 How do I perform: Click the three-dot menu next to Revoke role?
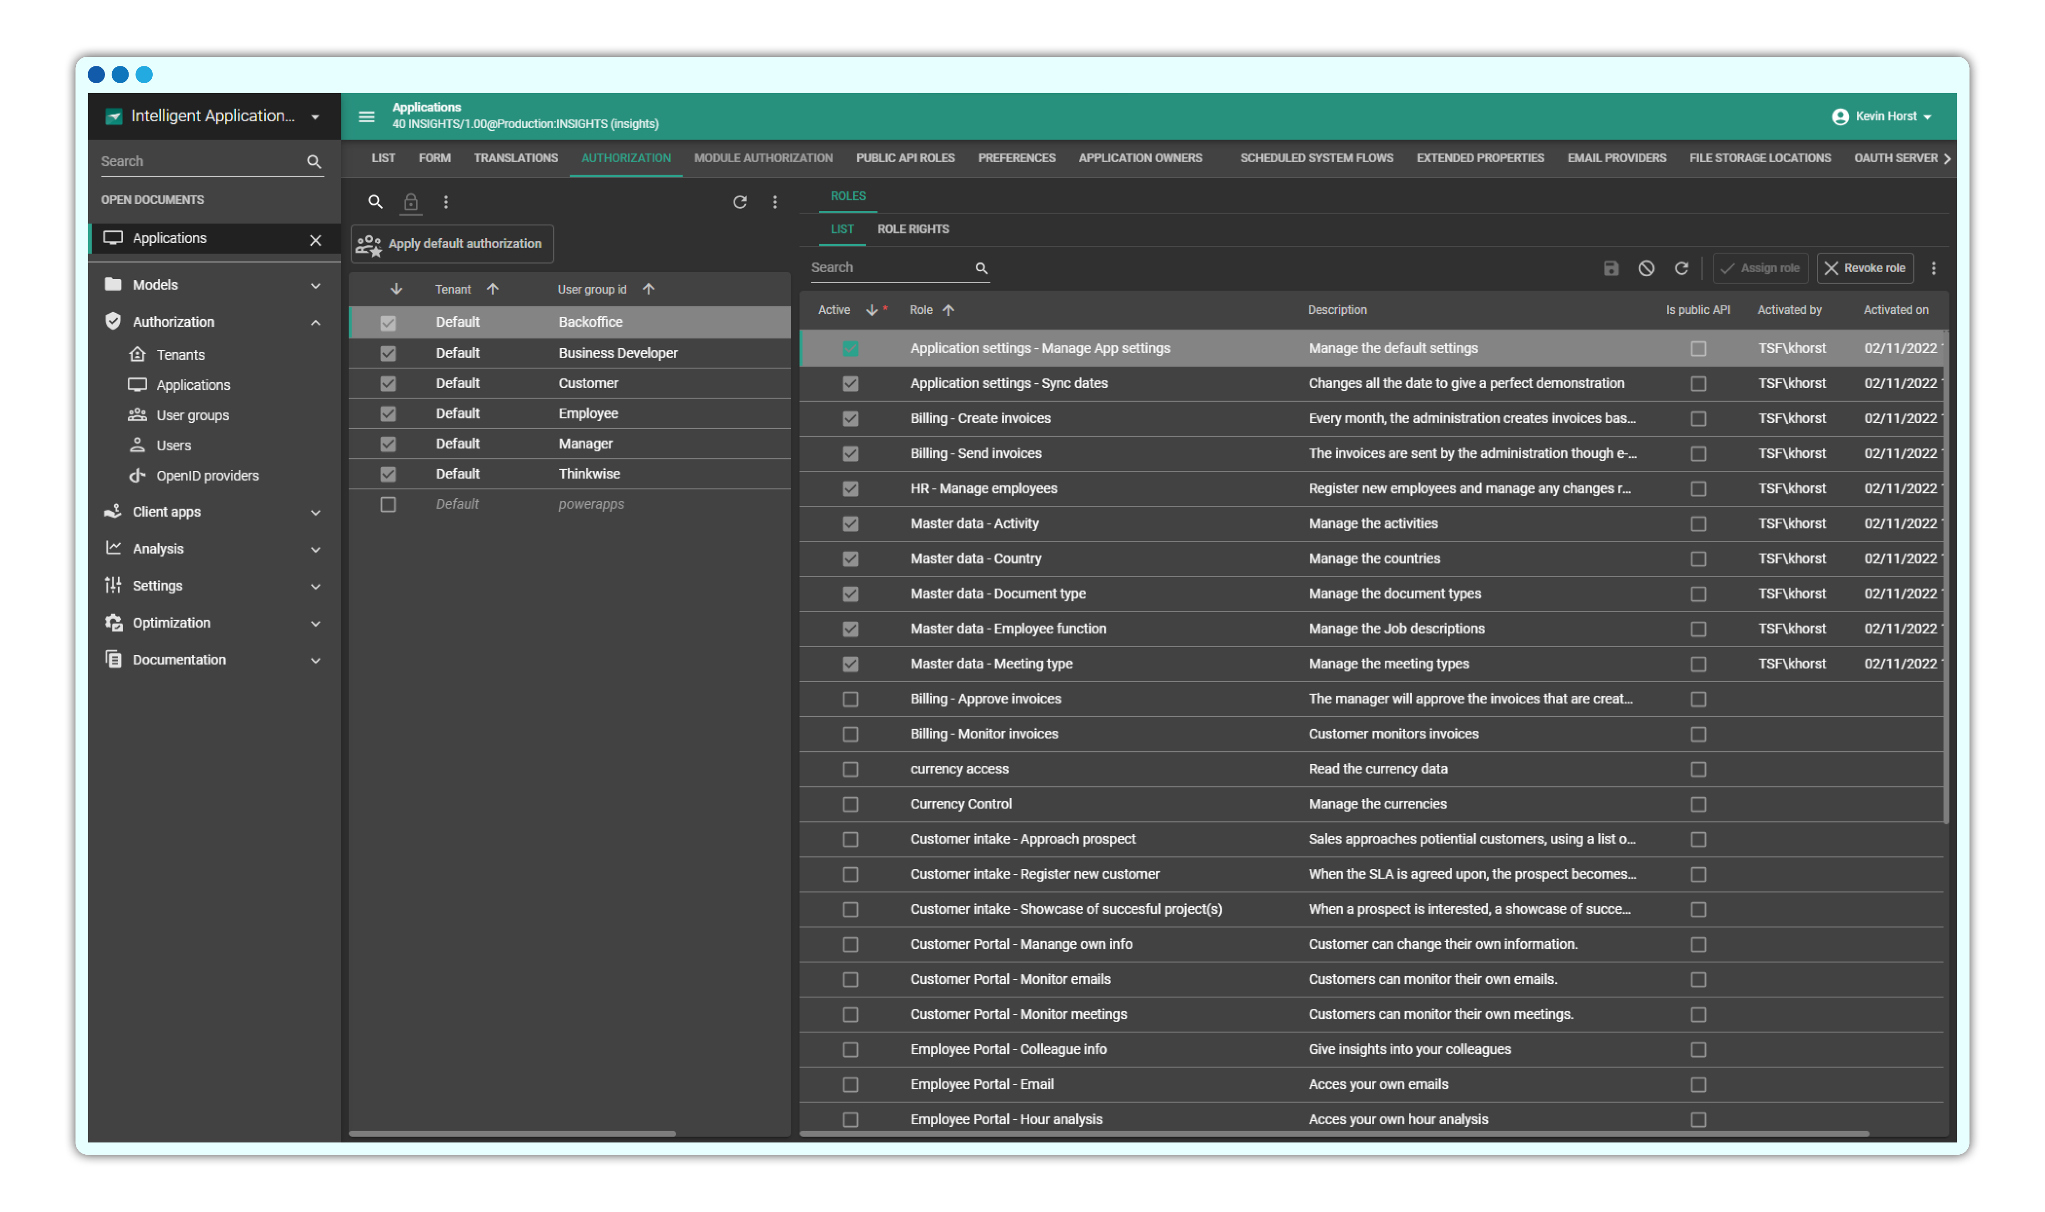tap(1934, 268)
